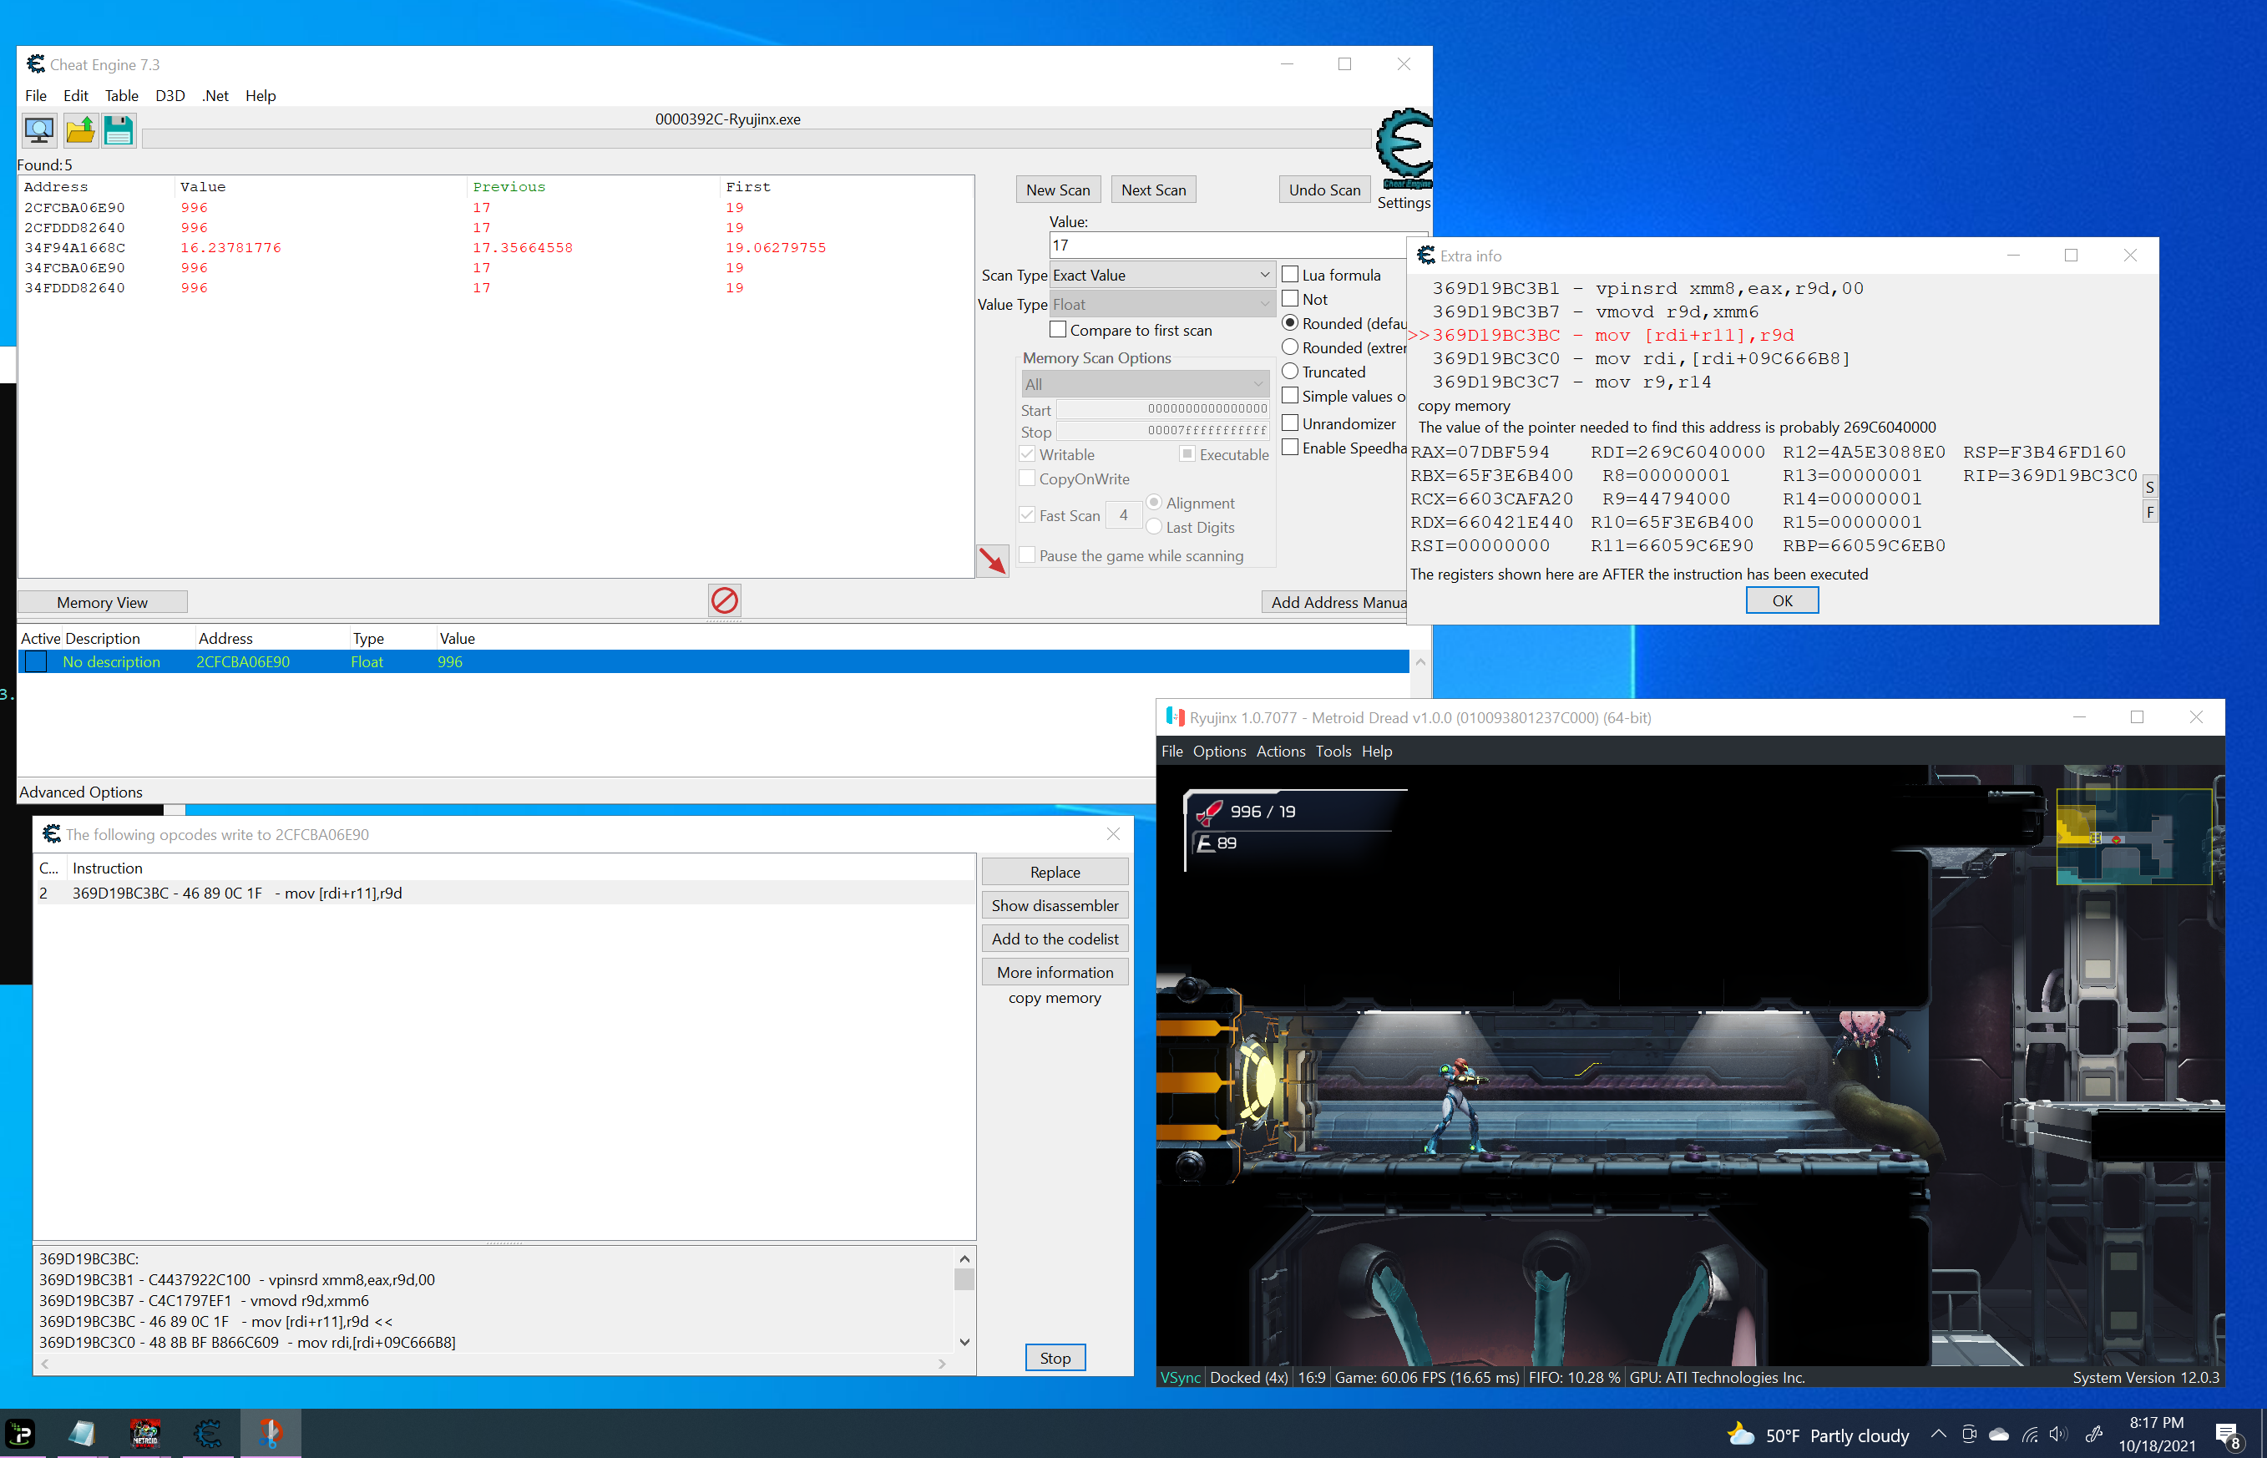The width and height of the screenshot is (2267, 1458).
Task: Open the Cheat Engine Table menu
Action: (121, 96)
